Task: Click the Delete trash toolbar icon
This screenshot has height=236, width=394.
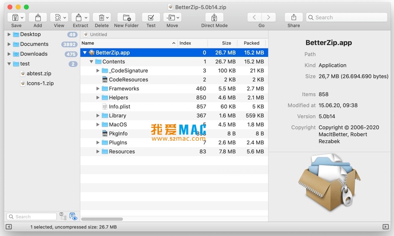Action: point(101,18)
